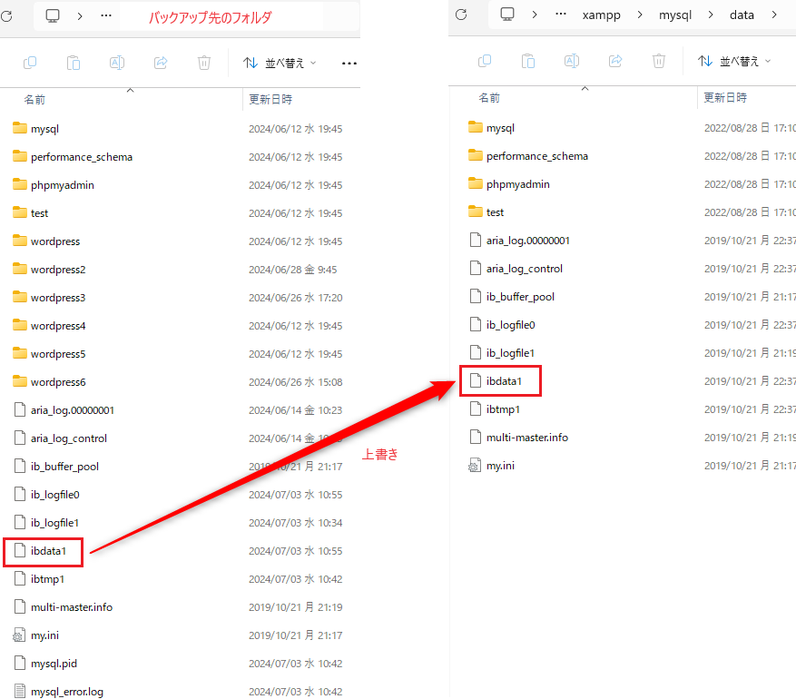Sort by the 更新日時 column header in the xampp window
This screenshot has height=699, width=796.
tap(725, 97)
